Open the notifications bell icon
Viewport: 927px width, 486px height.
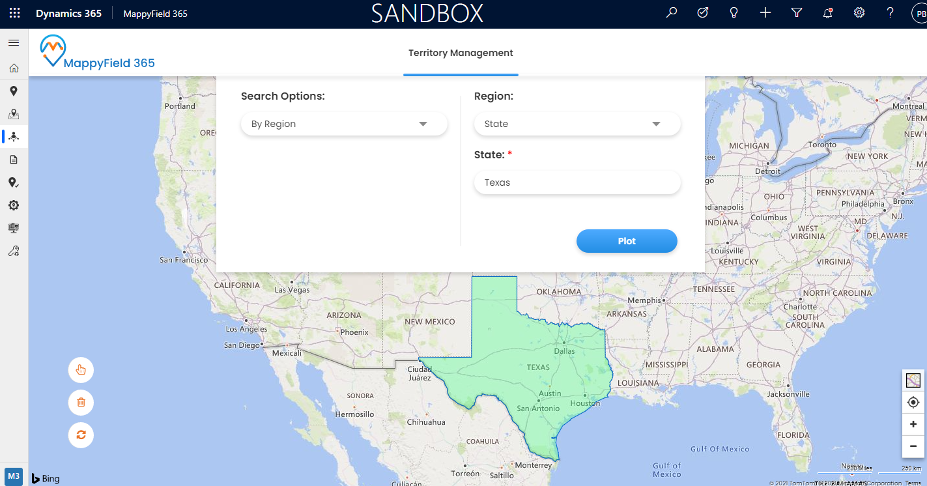828,13
